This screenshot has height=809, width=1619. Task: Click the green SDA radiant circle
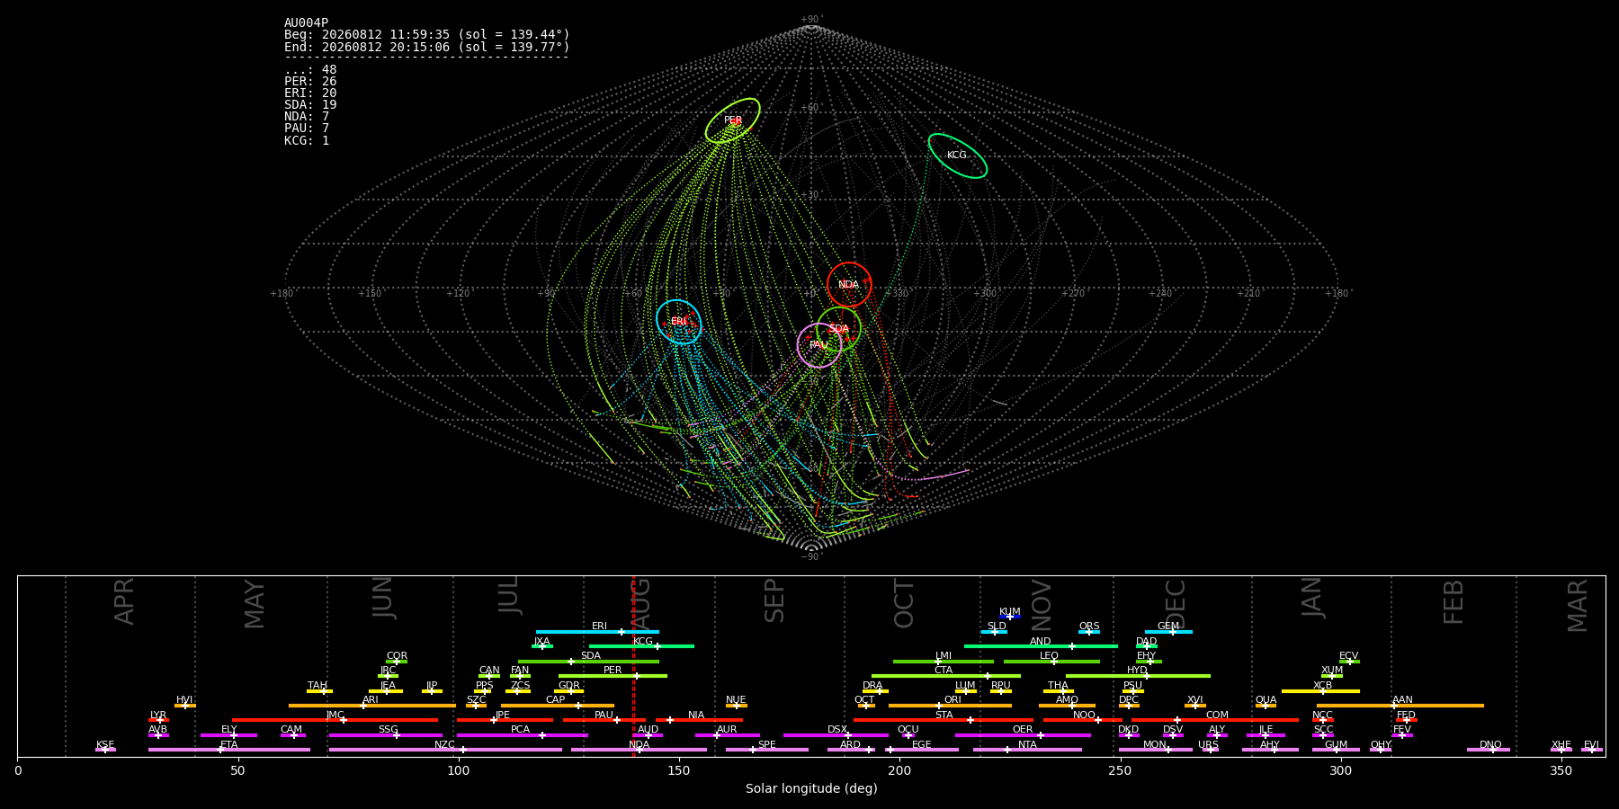[839, 329]
